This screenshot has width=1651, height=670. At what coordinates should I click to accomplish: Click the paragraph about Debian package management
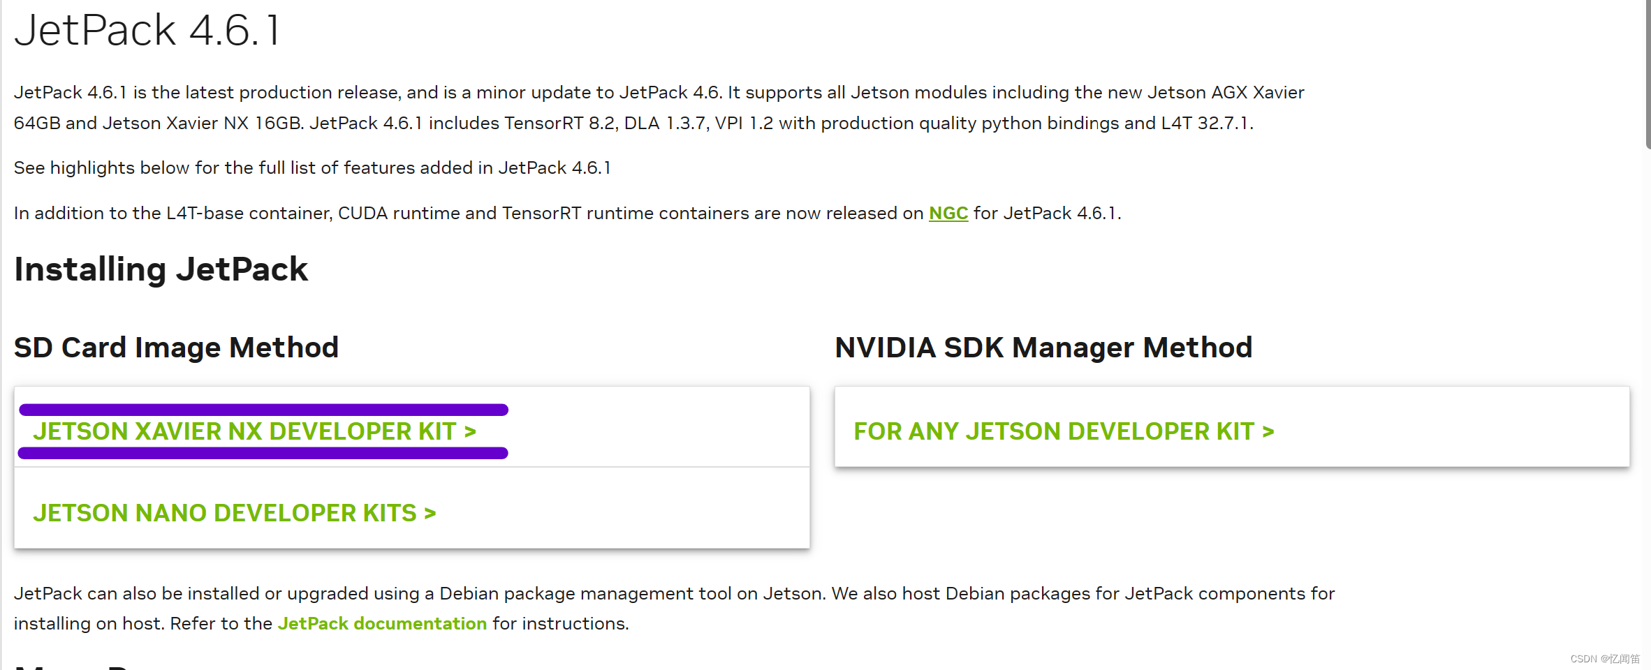(x=674, y=608)
